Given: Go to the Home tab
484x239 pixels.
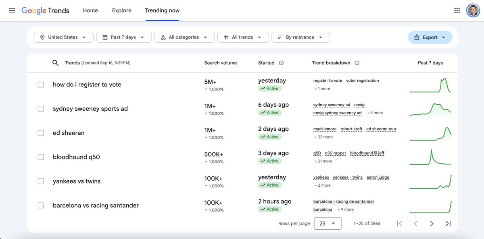Looking at the screenshot, I should point(90,10).
